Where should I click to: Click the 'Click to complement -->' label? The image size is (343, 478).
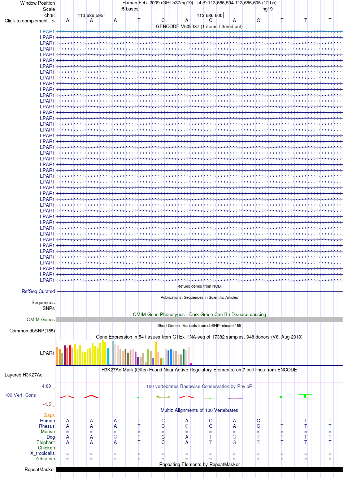[30, 21]
